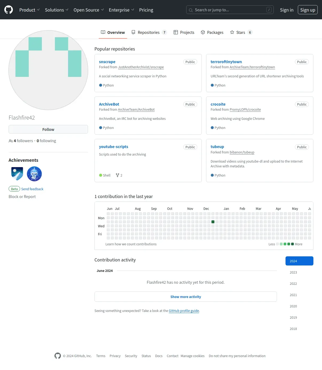Viewport: 322px width, 370px height.
Task: Click the lightest green legend square
Action: [281, 244]
